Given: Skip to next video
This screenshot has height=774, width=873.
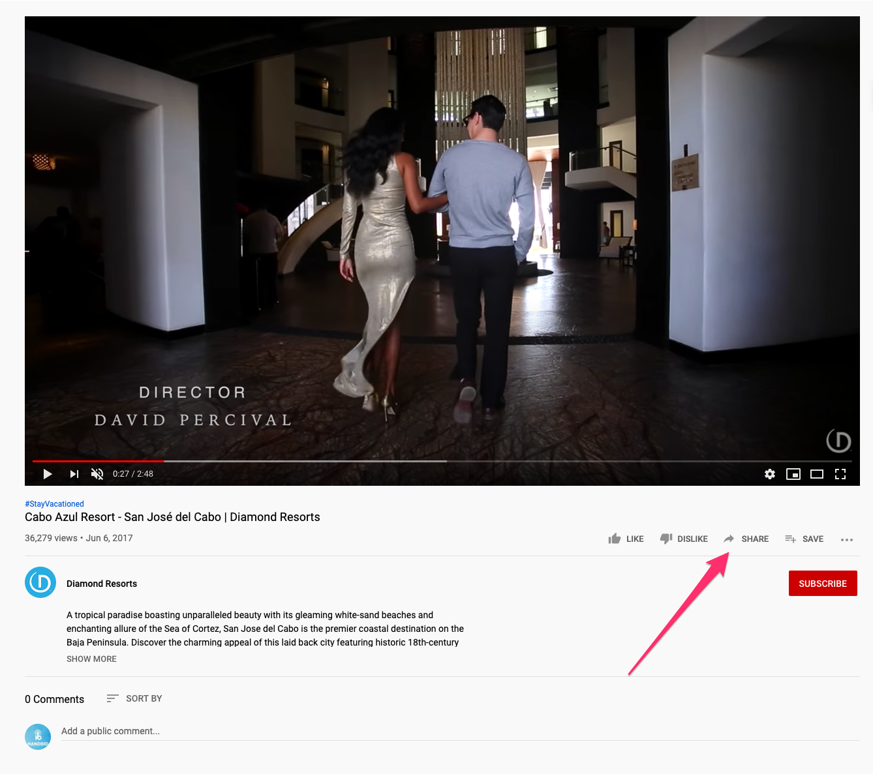Looking at the screenshot, I should tap(74, 474).
